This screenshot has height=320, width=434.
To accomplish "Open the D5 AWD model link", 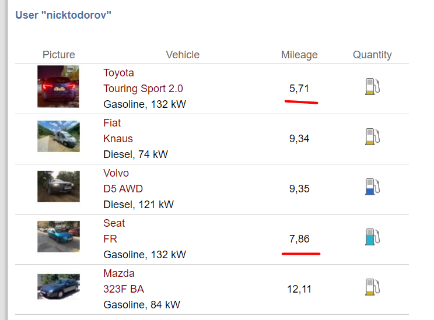I will pos(123,189).
